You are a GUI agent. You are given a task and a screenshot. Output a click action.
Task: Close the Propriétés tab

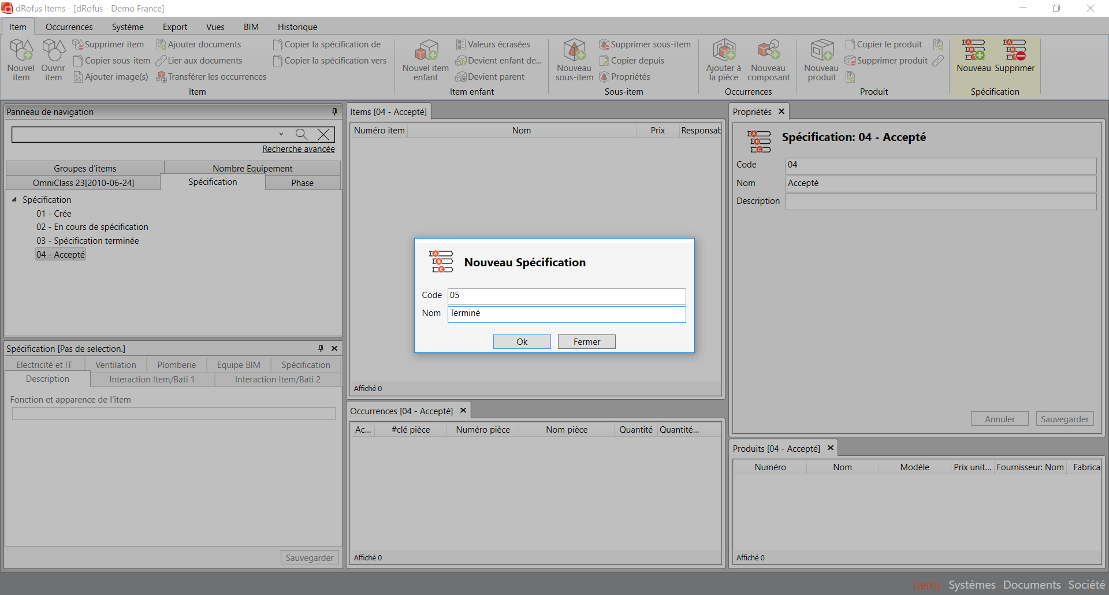[781, 111]
